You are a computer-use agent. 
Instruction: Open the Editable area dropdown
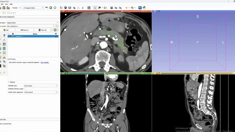pyautogui.click(x=41, y=86)
